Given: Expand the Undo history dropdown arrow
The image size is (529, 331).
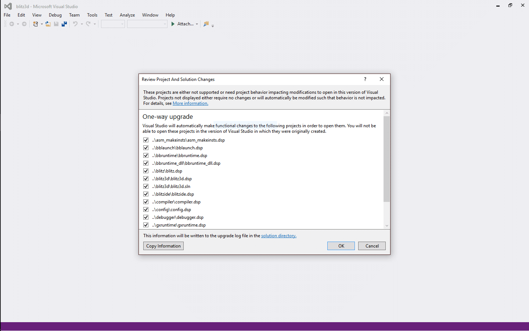Looking at the screenshot, I should [82, 24].
